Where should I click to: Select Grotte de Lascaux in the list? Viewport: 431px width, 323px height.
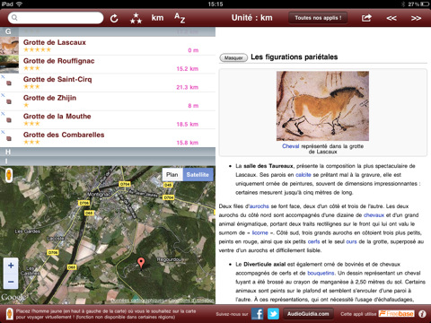coord(108,46)
